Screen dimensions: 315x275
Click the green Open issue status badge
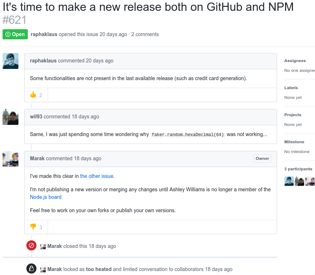[15, 34]
